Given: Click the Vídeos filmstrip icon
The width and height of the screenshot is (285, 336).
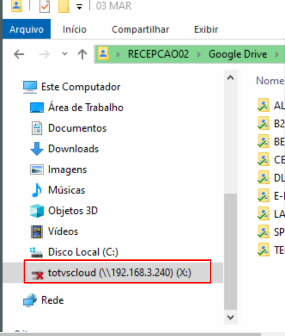Looking at the screenshot, I should (x=37, y=231).
